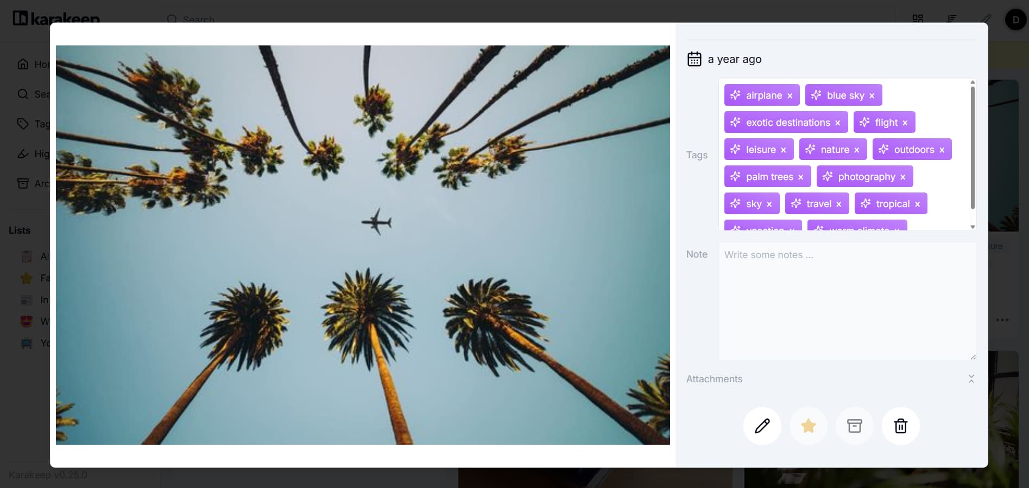Open the heart-eyes emoji list in sidebar
Viewport: 1029px width, 488px height.
point(34,322)
